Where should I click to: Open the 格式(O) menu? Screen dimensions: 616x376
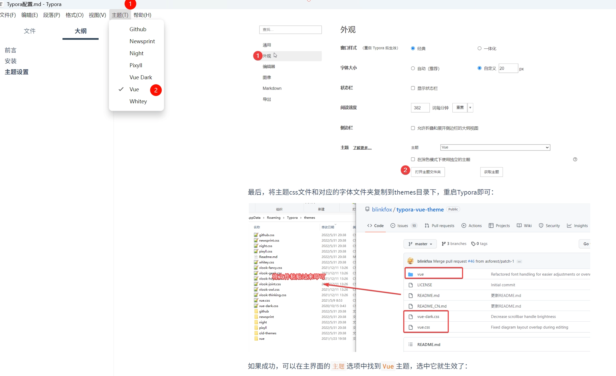point(75,15)
